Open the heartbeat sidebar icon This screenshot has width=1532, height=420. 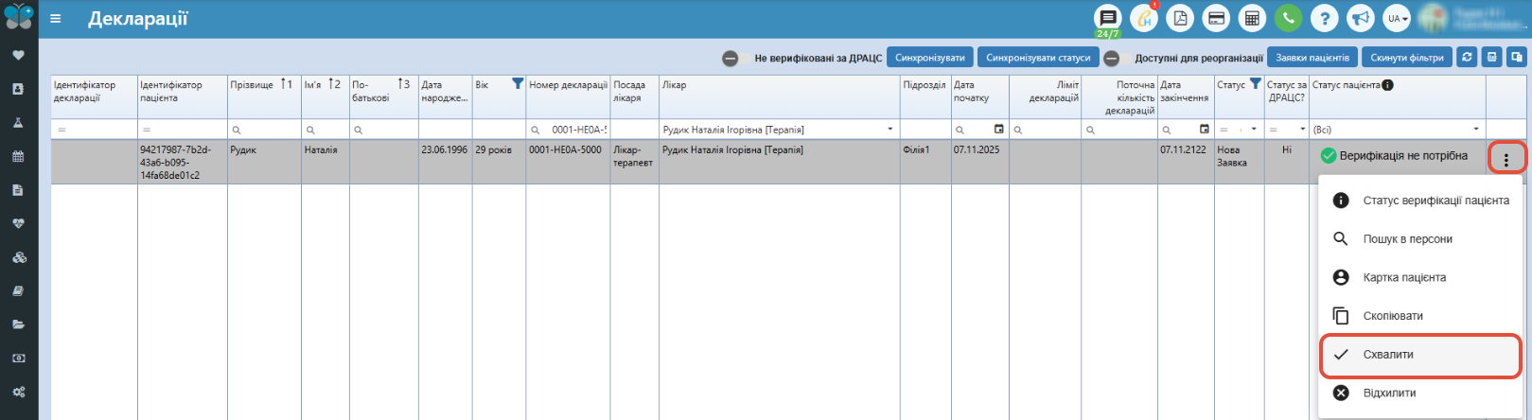click(18, 223)
